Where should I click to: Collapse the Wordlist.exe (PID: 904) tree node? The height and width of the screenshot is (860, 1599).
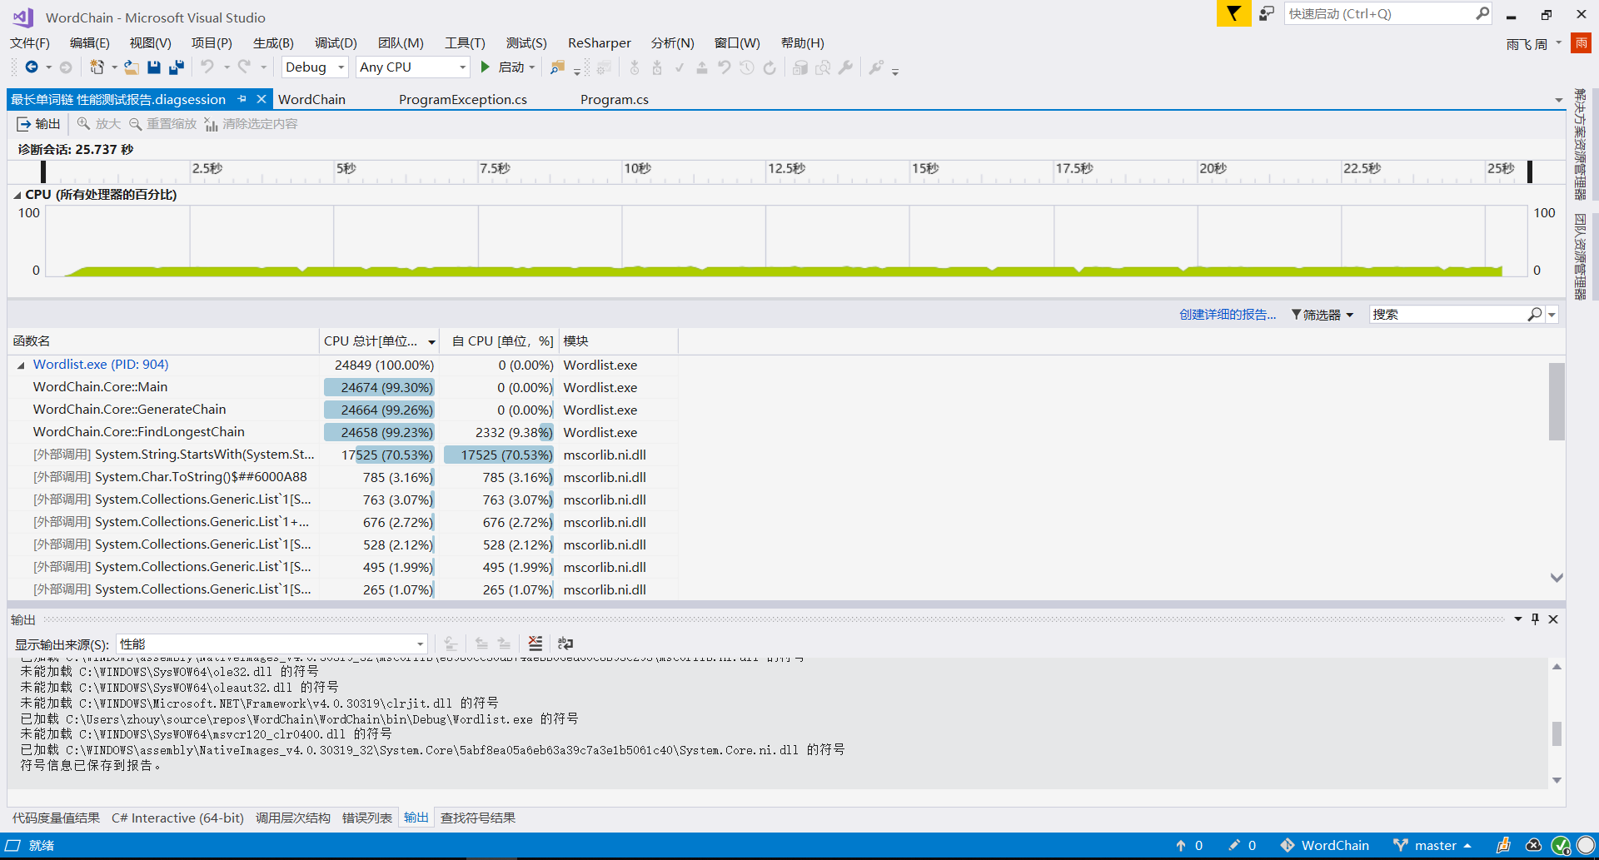[x=21, y=365]
